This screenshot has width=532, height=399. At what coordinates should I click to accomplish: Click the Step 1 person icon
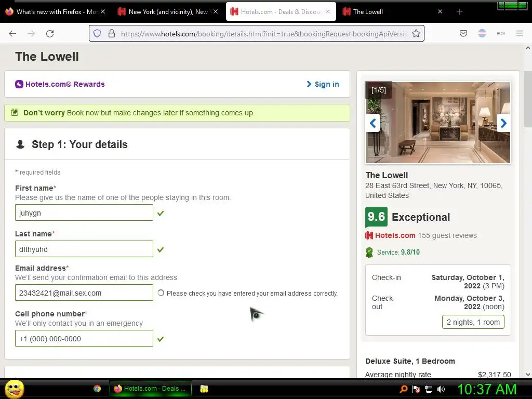point(20,144)
